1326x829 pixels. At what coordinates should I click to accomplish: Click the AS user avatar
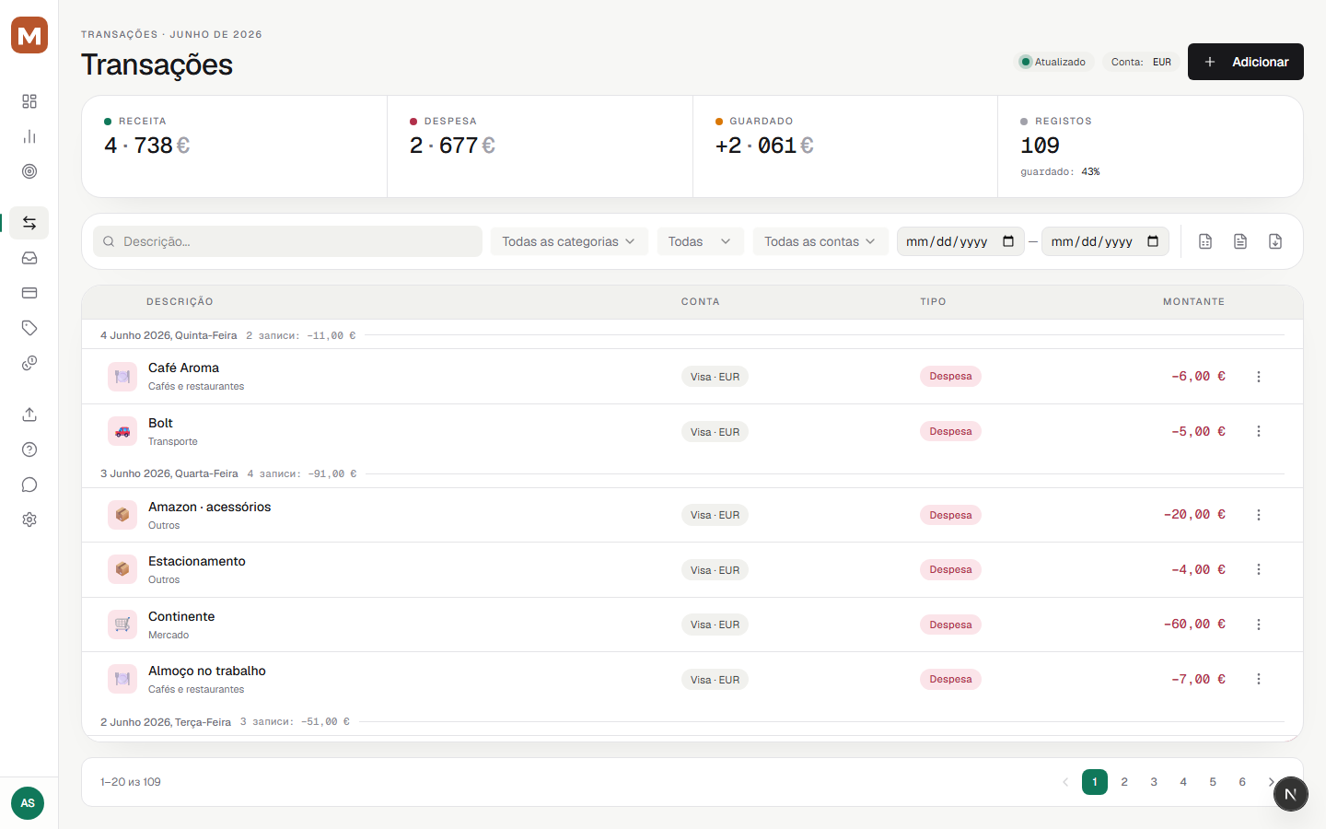[x=28, y=803]
